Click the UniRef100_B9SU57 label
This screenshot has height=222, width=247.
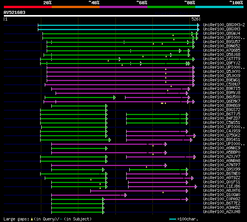pyautogui.click(x=222, y=42)
